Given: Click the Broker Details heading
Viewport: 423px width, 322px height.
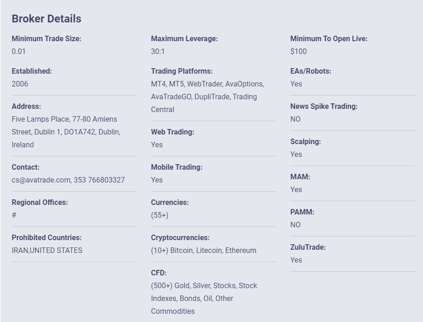Looking at the screenshot, I should [x=46, y=19].
